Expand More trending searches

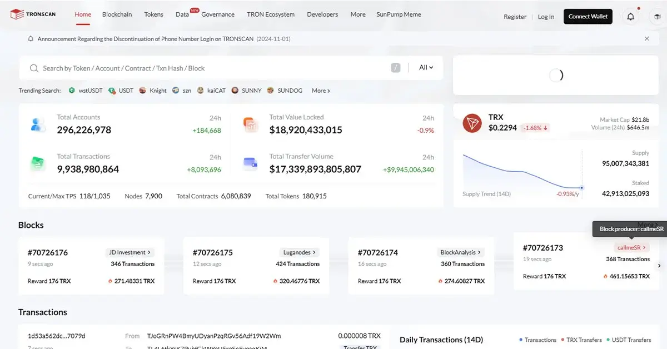(321, 91)
